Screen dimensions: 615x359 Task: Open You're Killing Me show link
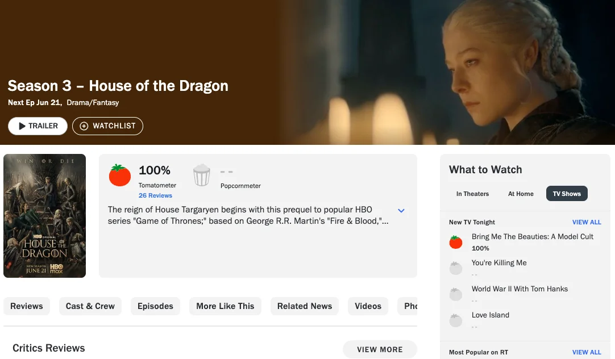tap(499, 262)
